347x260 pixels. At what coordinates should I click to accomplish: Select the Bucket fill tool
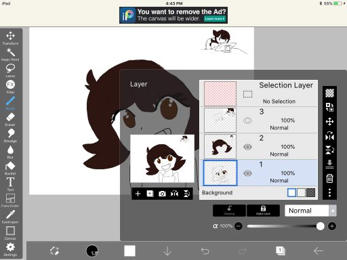(10, 168)
